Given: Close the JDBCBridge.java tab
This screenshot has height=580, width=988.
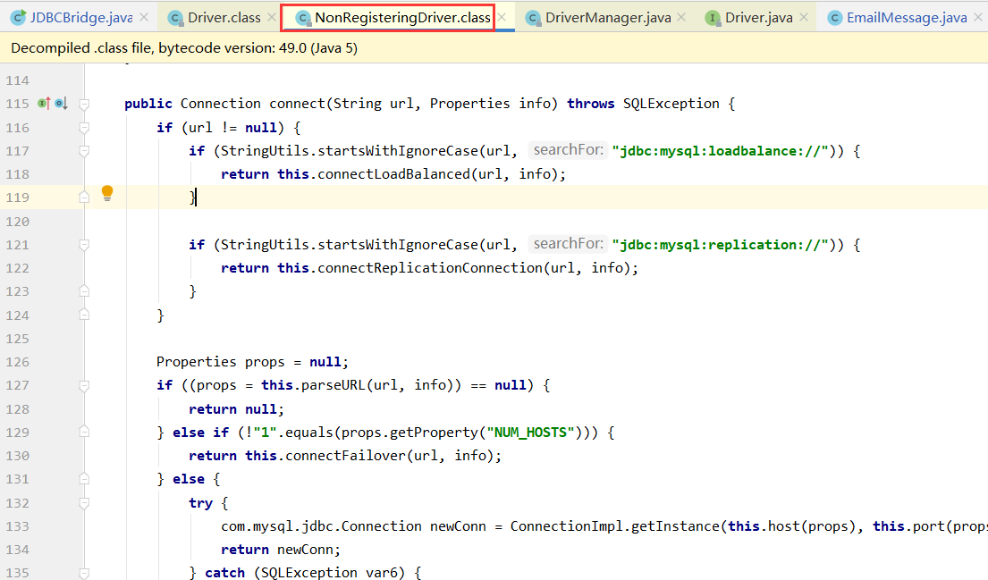Looking at the screenshot, I should tap(144, 18).
